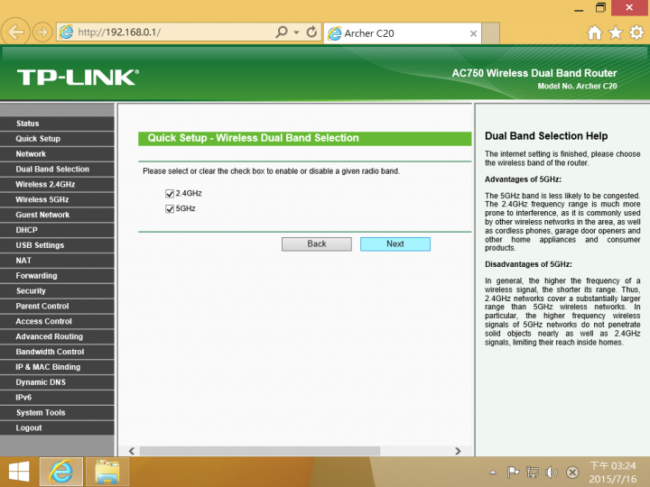Toggle the 2.4GHz band checkbox

pos(169,193)
